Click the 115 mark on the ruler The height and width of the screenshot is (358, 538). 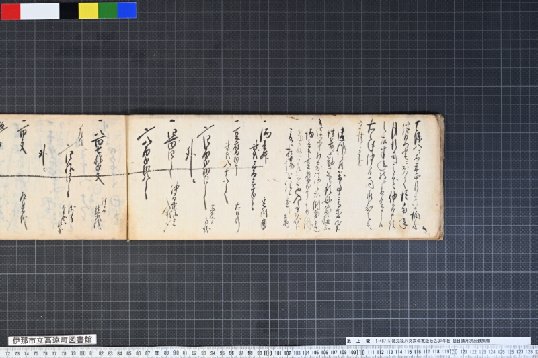pos(408,352)
